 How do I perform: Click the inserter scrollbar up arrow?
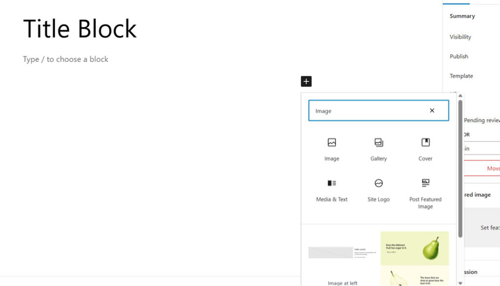[460, 95]
